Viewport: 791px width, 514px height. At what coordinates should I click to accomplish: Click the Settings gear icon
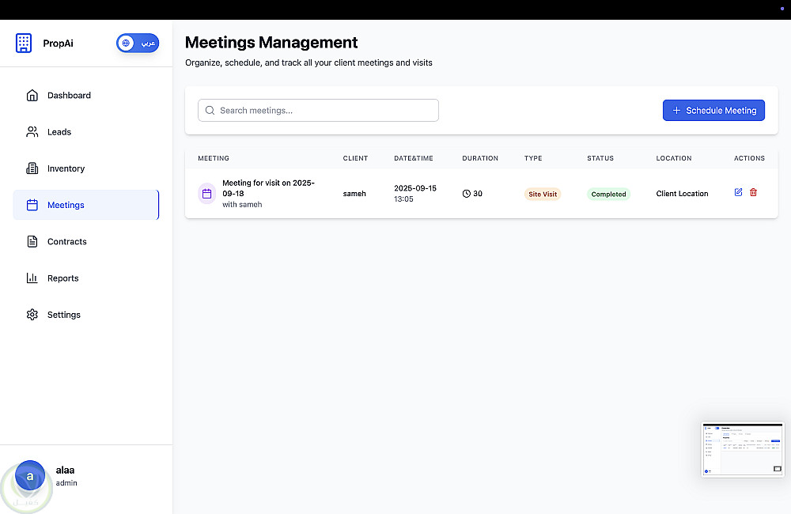click(32, 315)
